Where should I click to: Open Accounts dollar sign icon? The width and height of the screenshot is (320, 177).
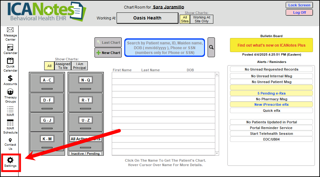pyautogui.click(x=10, y=78)
